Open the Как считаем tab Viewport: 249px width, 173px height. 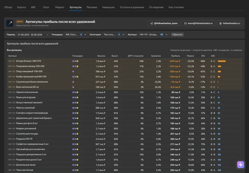(176, 7)
